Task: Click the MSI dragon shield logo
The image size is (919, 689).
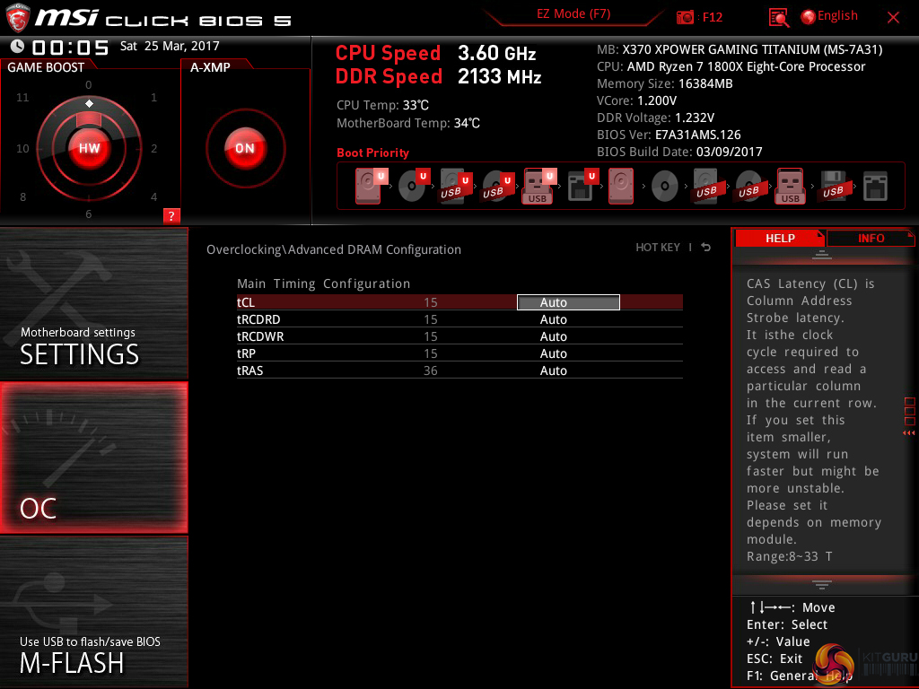Action: coord(18,18)
